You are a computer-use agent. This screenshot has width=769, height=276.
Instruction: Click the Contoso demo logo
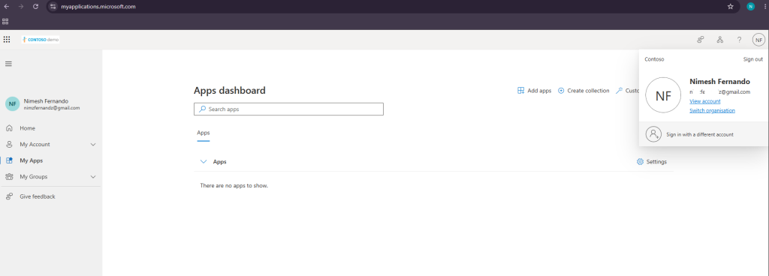[41, 40]
